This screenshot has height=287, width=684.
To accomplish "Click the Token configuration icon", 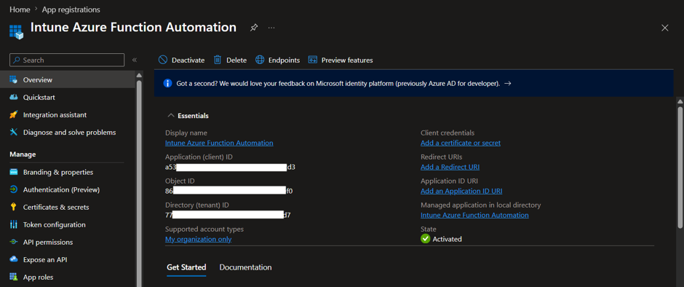I will (x=14, y=224).
